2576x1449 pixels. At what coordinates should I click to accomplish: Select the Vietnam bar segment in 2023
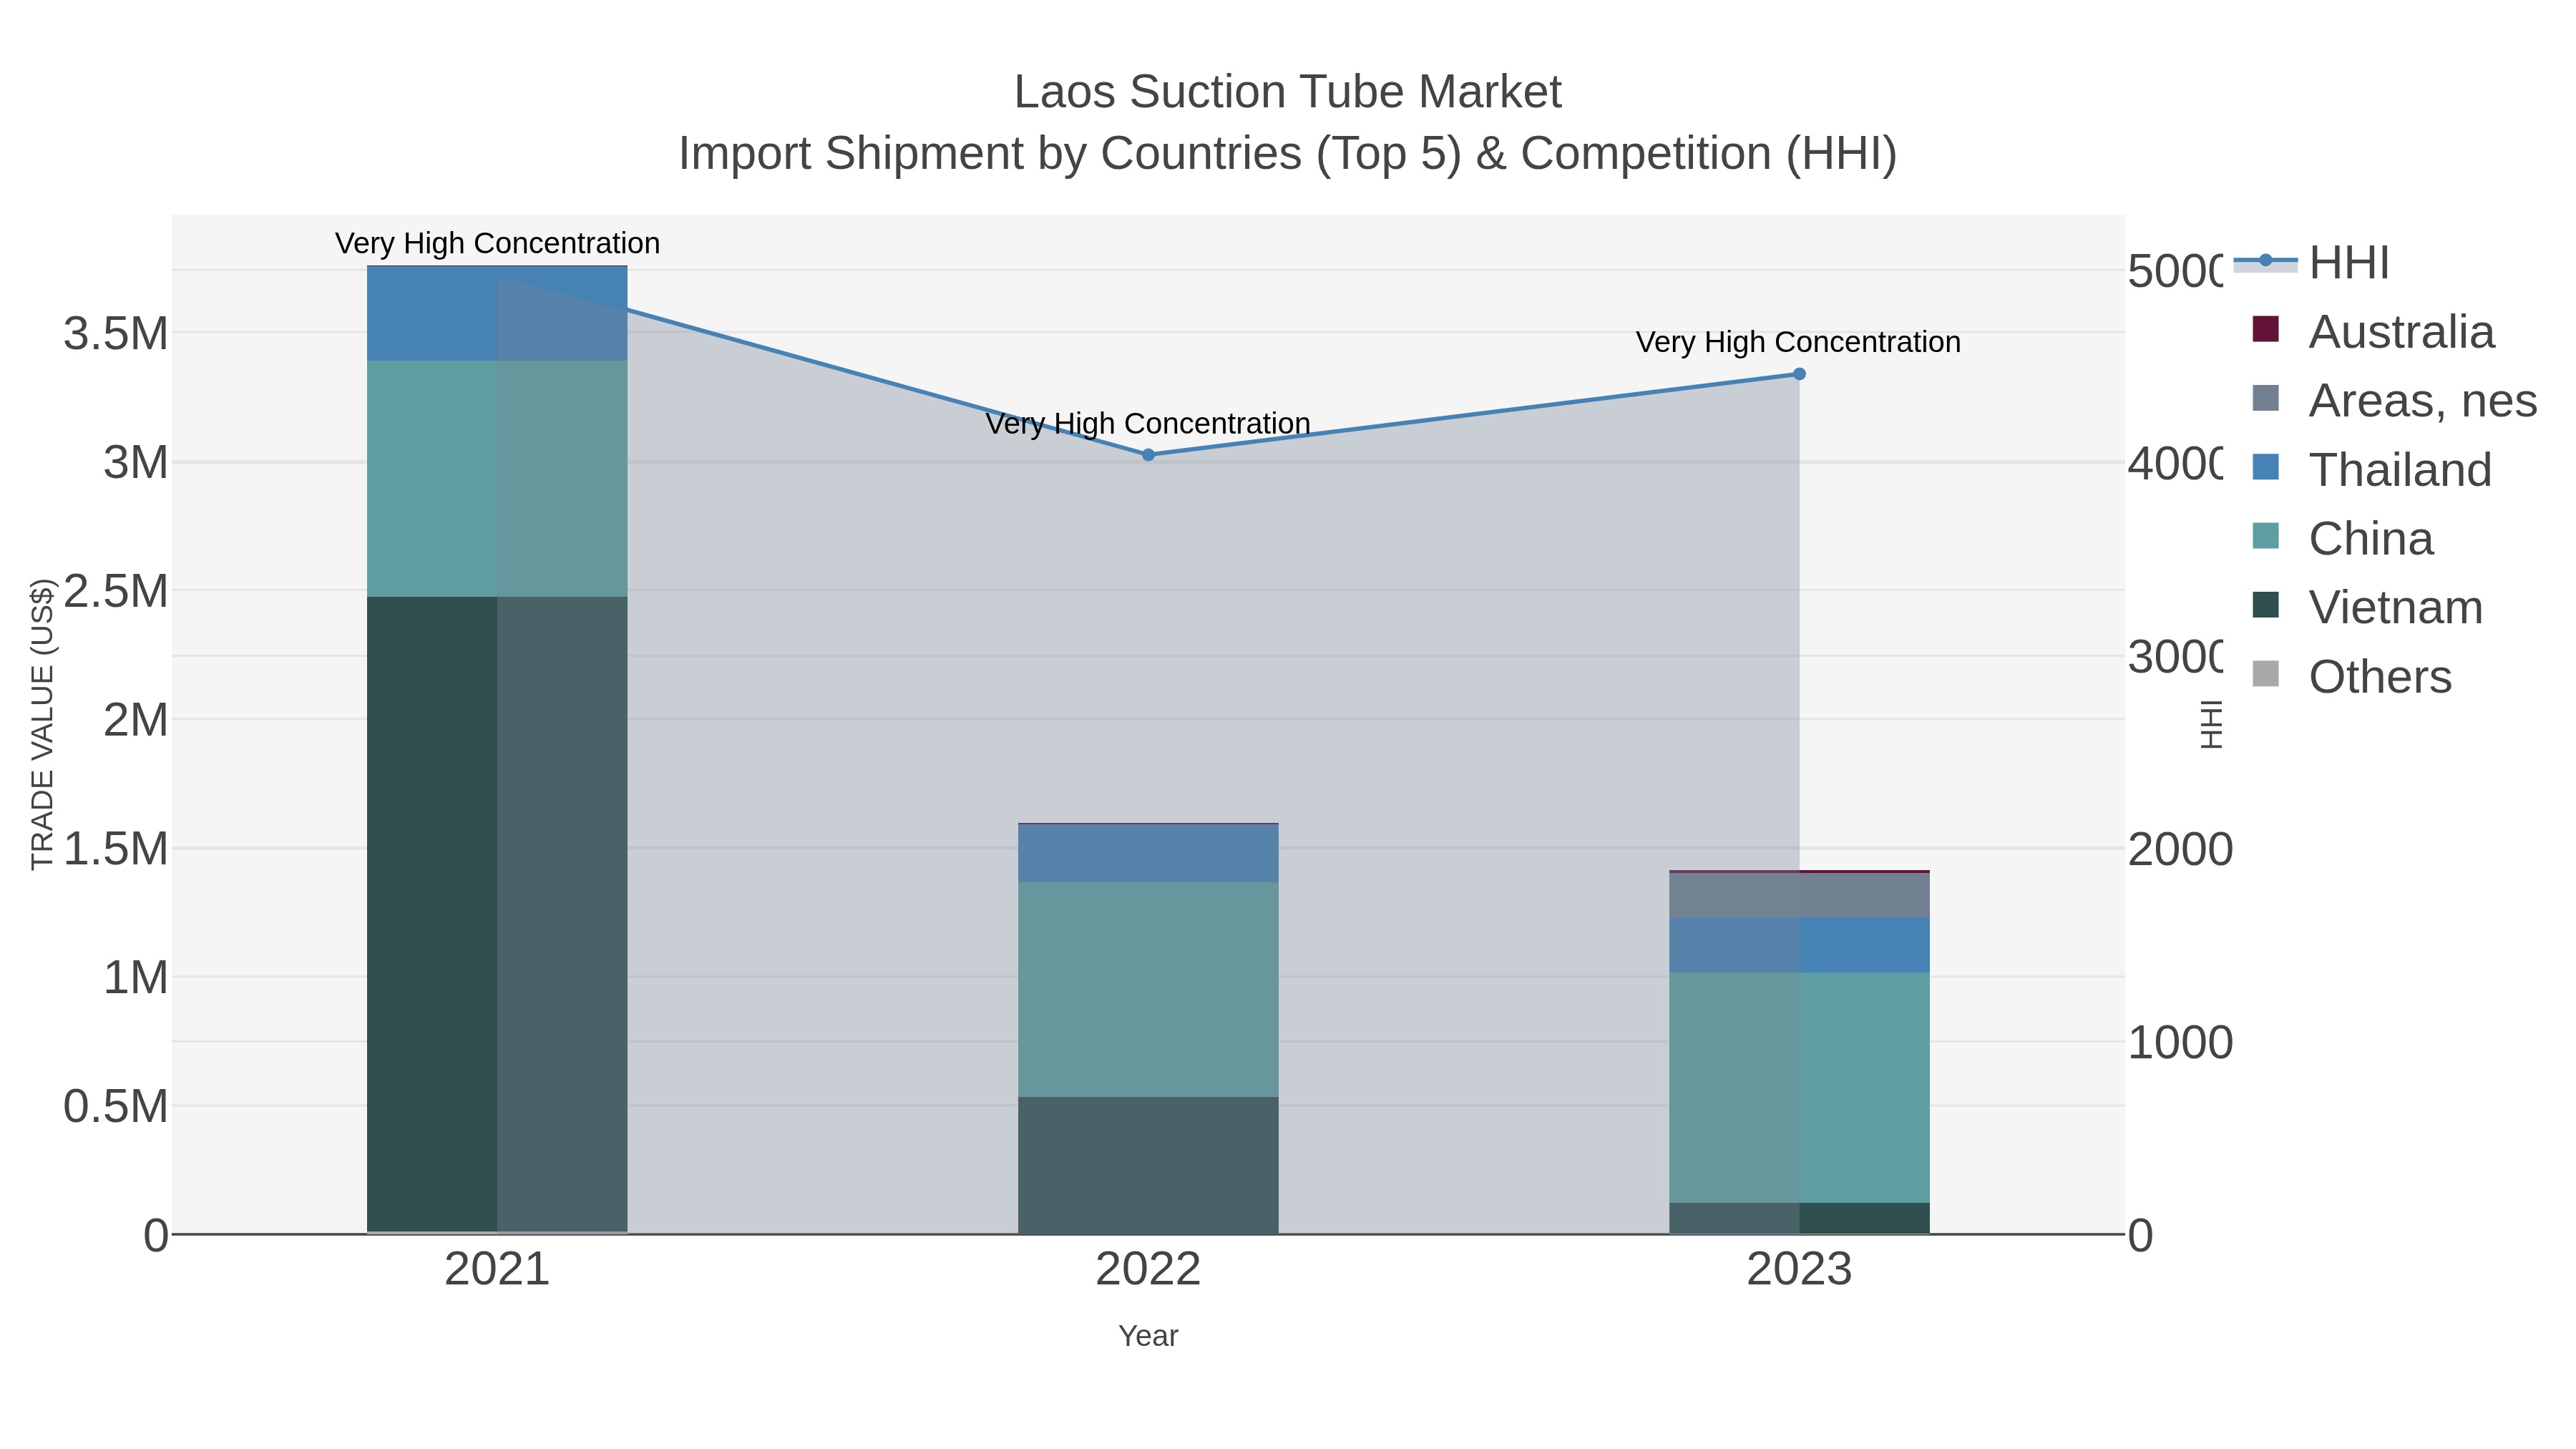[1799, 1218]
